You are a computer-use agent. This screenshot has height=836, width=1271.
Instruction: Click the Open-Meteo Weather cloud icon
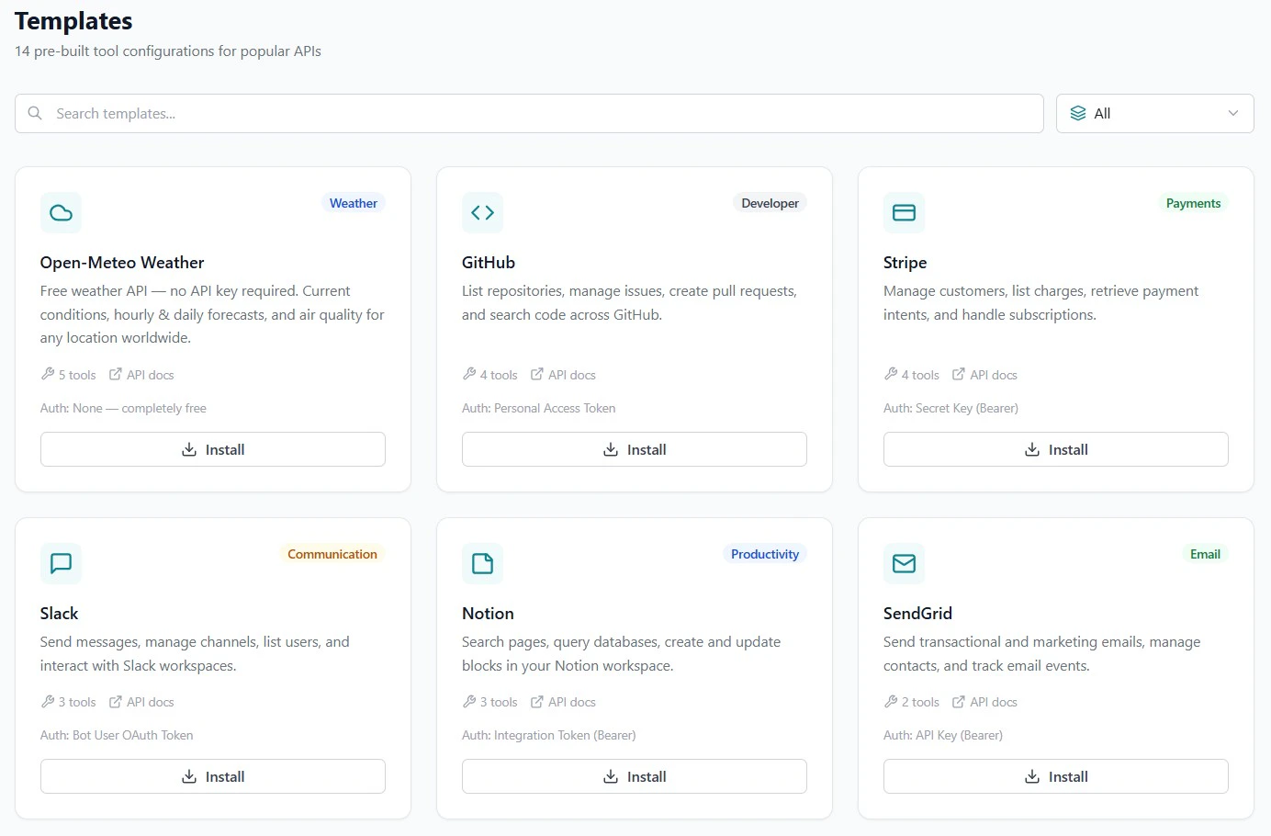click(x=61, y=212)
